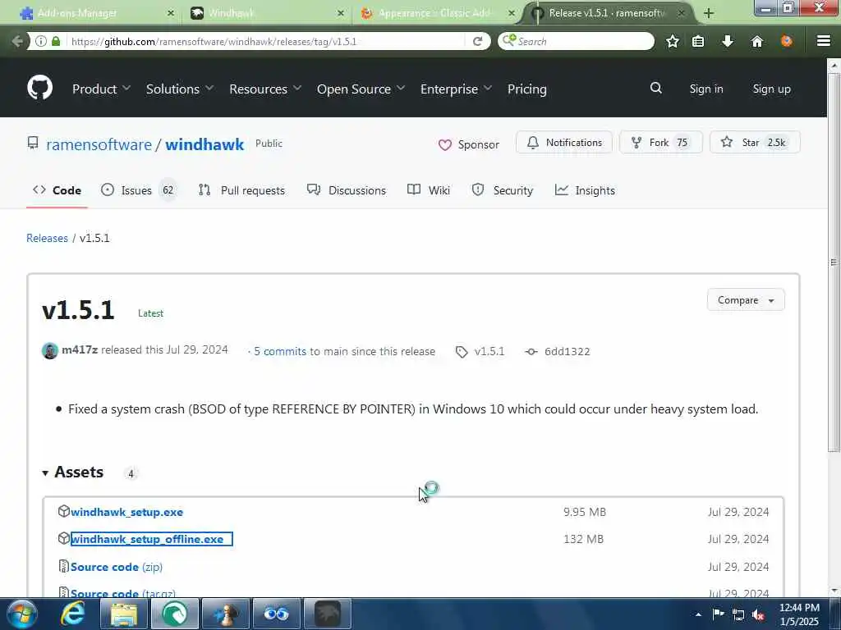Click the green padlock security icon
The image size is (841, 630).
(x=56, y=41)
